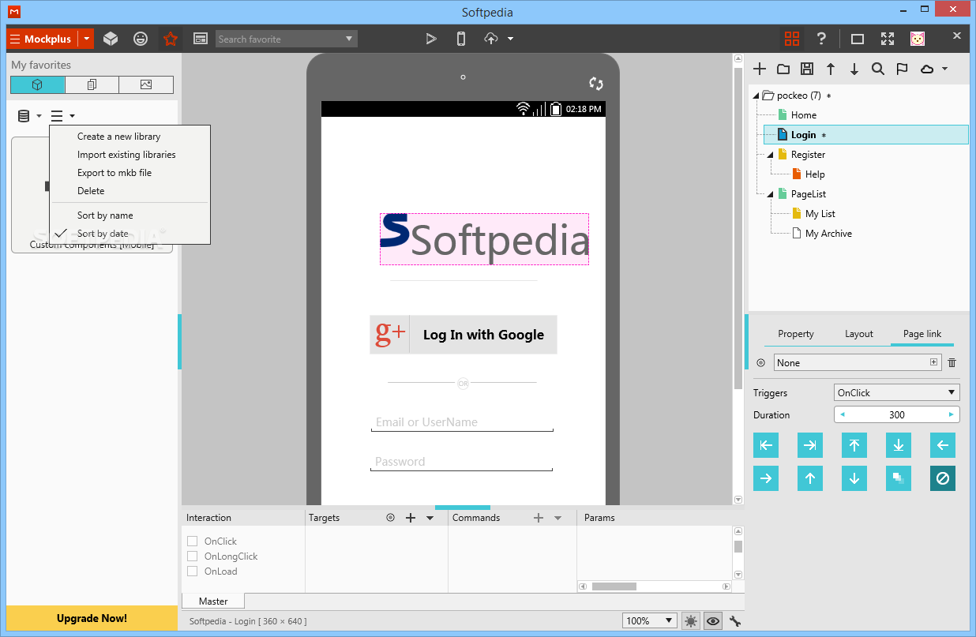
Task: Add a target with plus icon
Action: tap(411, 518)
